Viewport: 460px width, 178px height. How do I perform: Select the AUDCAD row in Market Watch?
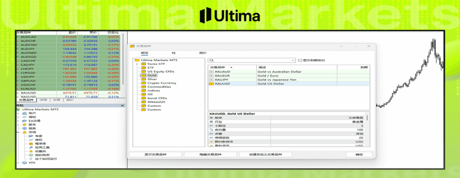pyautogui.click(x=68, y=37)
